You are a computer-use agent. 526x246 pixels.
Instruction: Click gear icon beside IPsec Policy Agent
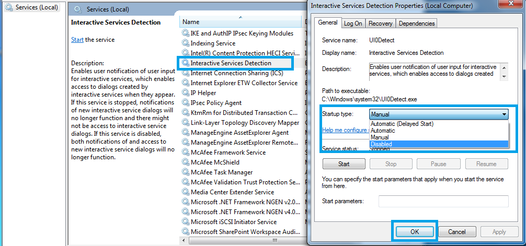point(185,102)
